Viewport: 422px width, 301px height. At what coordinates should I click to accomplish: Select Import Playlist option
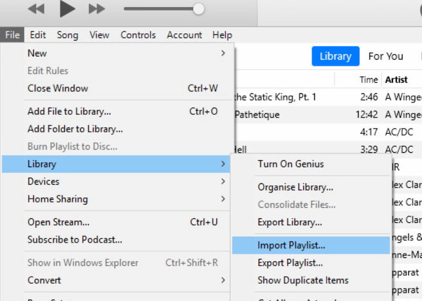click(311, 245)
